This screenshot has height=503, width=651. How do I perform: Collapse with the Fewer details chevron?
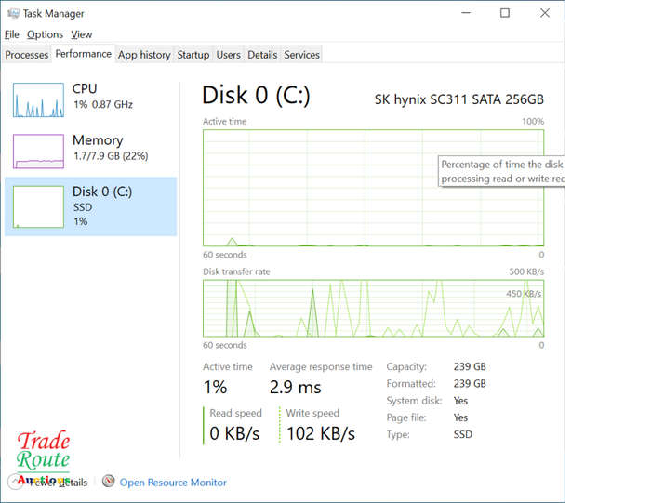point(16,482)
